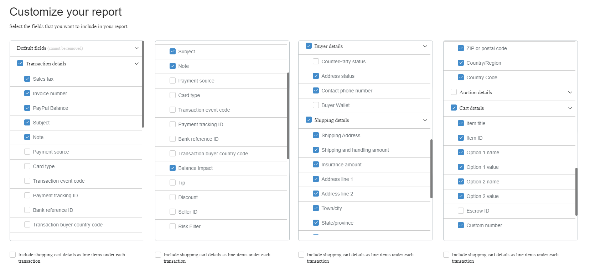This screenshot has width=590, height=268.
Task: Tick the Buyer Wallet checkbox
Action: coord(316,105)
